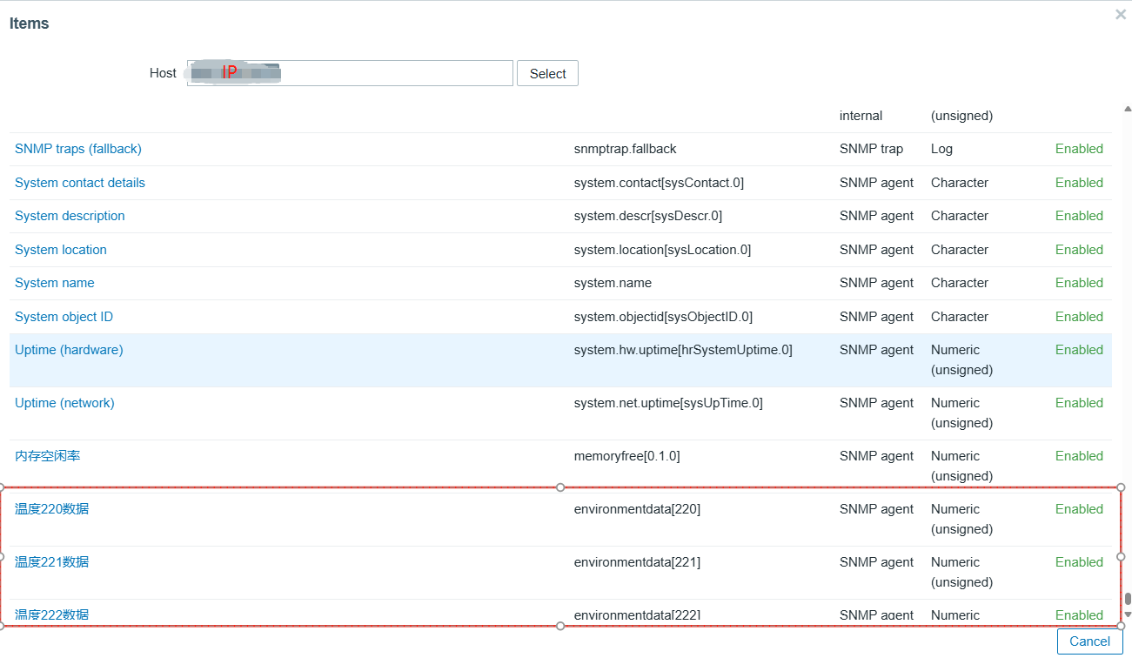This screenshot has height=658, width=1132.
Task: Click the Select button next to Host
Action: [547, 74]
